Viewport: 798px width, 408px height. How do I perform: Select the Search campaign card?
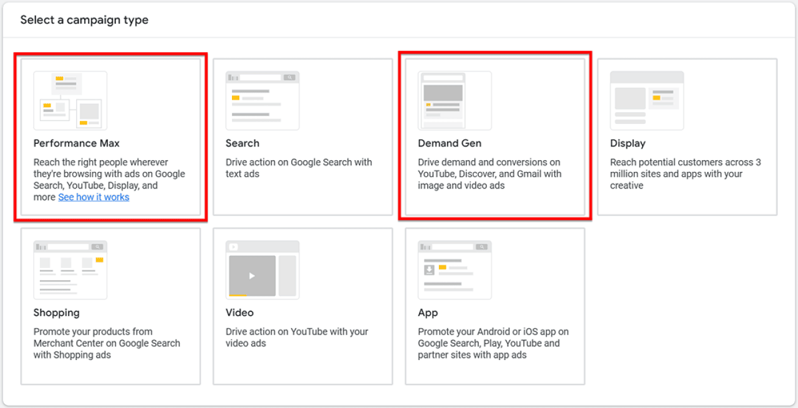(x=302, y=138)
